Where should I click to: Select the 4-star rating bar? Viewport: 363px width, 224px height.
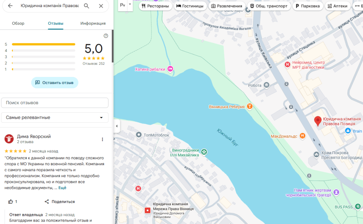point(44,50)
